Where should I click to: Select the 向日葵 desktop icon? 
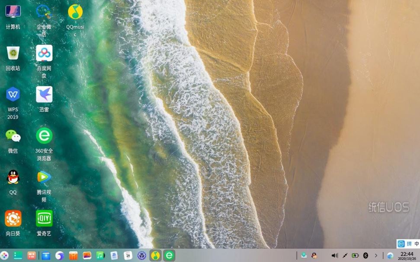coord(13,218)
